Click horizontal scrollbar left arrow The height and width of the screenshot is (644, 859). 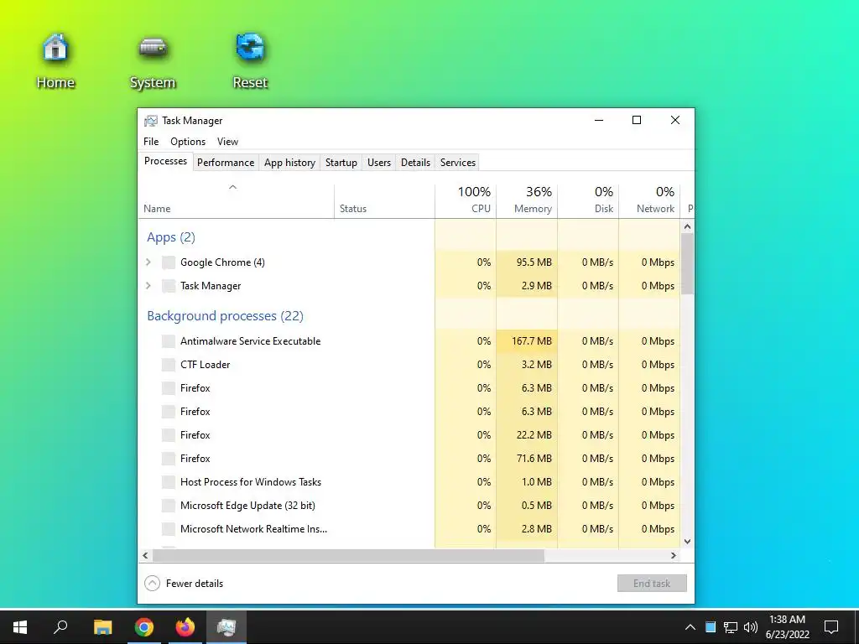click(145, 555)
